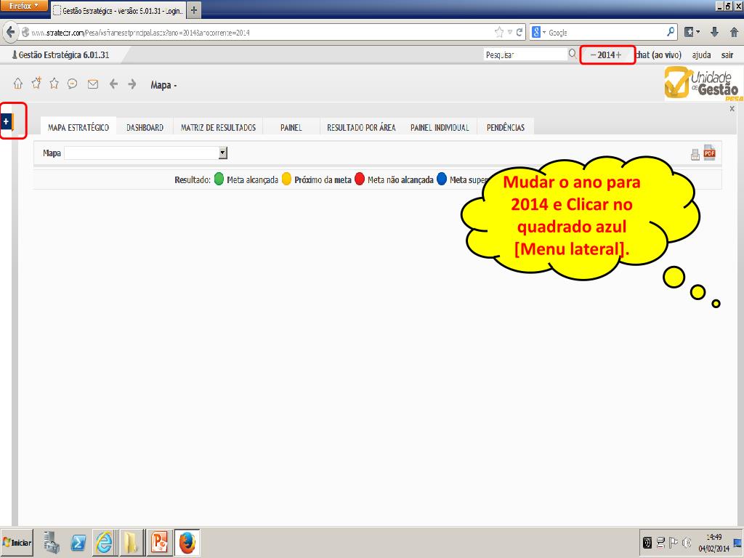Select the Gestão Estratégica browser tab
The image size is (744, 558).
tap(118, 10)
